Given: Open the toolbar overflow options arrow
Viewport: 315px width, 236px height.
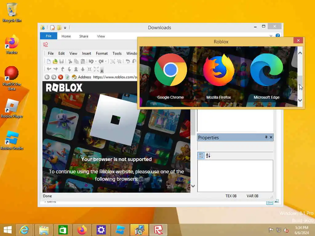Looking at the screenshot, I should [x=102, y=70].
